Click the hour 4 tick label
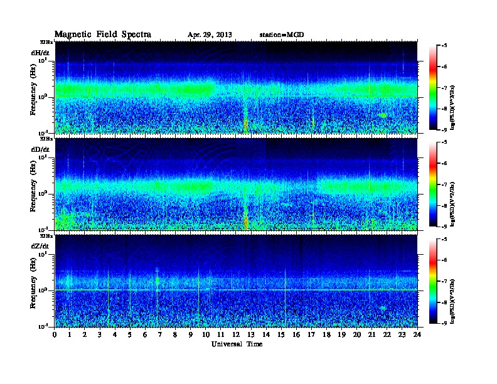 point(115,335)
